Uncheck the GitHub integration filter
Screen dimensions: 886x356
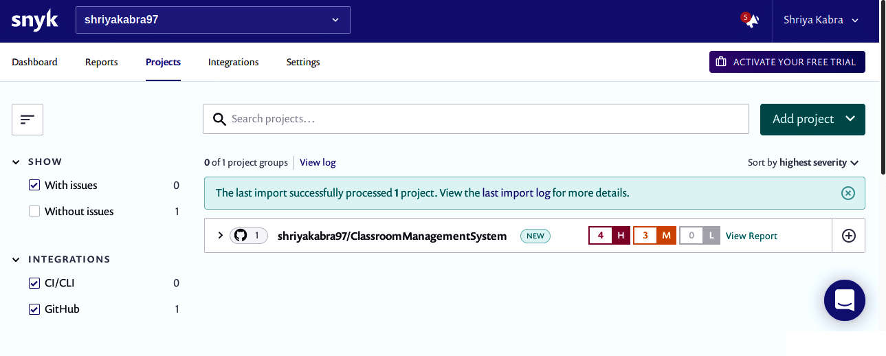click(x=34, y=309)
